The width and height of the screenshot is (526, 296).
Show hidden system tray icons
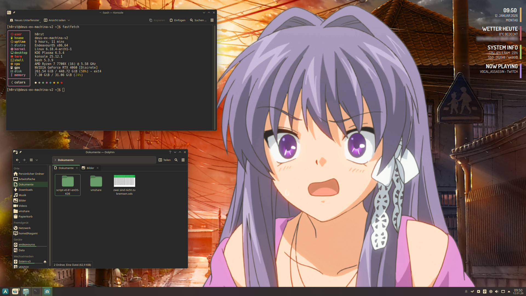tap(509, 292)
